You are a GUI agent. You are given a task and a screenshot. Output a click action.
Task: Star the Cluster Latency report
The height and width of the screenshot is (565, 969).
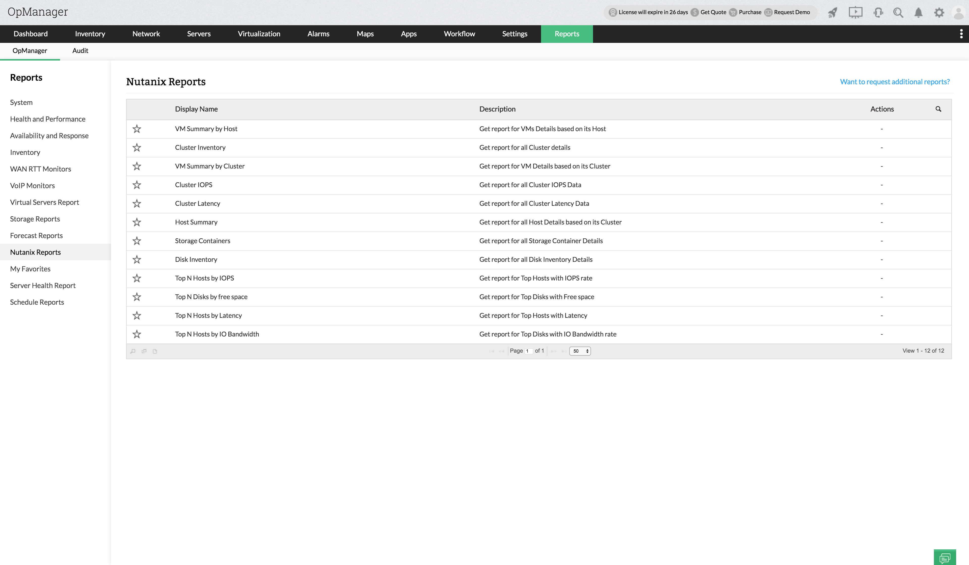point(137,203)
